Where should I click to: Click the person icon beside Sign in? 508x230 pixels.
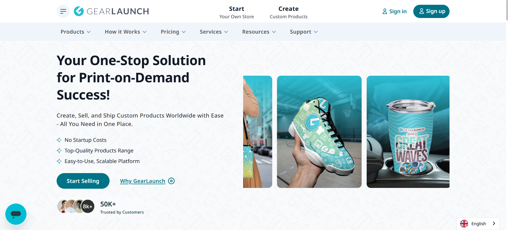tap(385, 11)
